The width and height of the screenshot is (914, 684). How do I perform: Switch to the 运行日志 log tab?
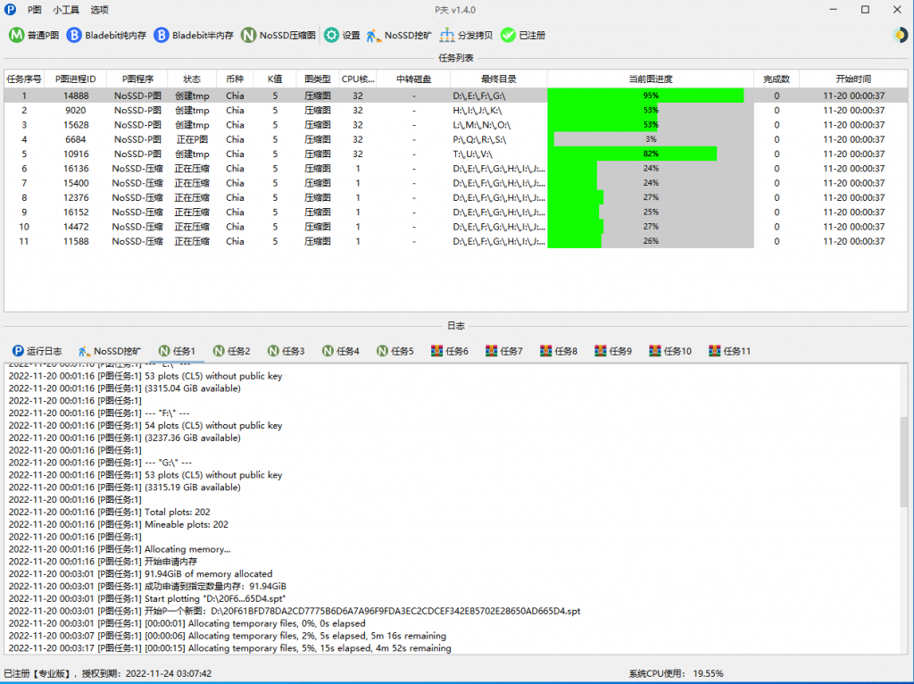click(x=37, y=351)
